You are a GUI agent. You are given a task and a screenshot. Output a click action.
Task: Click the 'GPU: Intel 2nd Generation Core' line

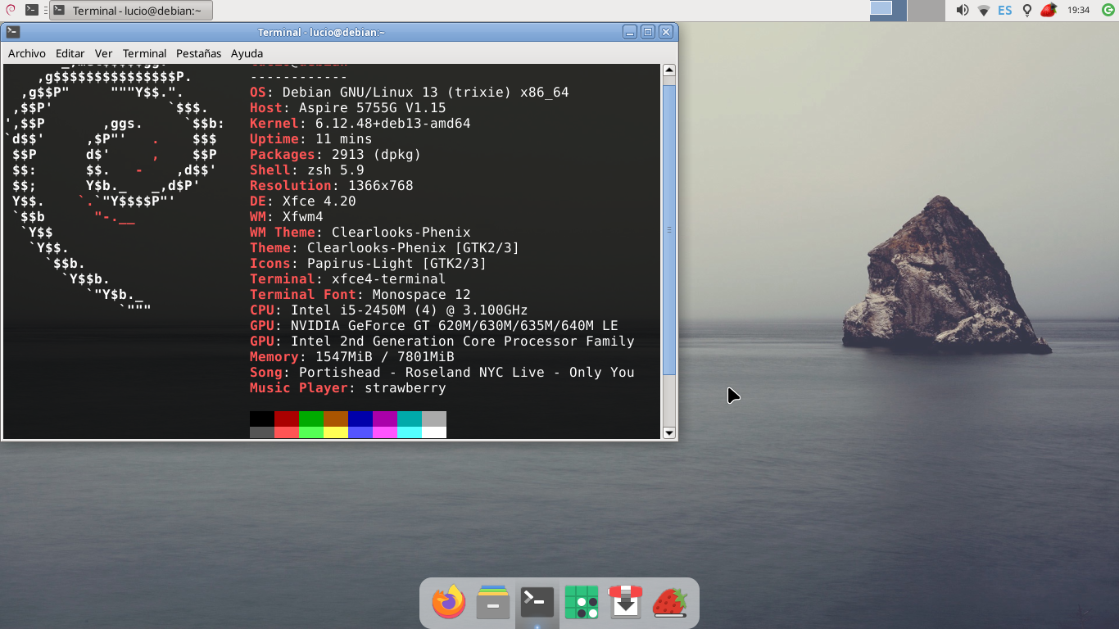pyautogui.click(x=442, y=342)
